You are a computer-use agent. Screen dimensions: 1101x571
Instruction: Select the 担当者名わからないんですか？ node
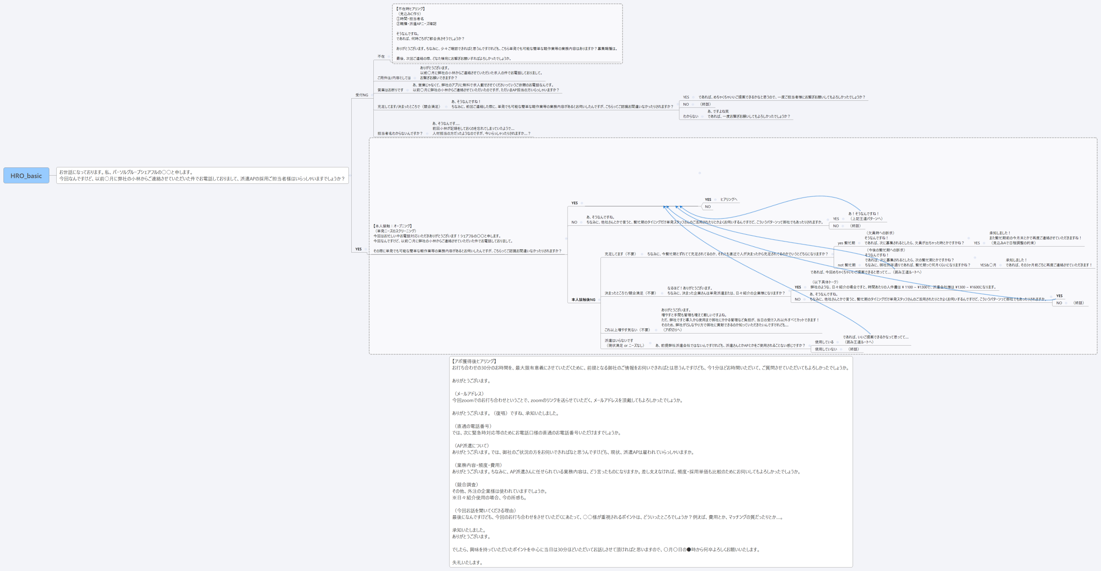tap(400, 133)
